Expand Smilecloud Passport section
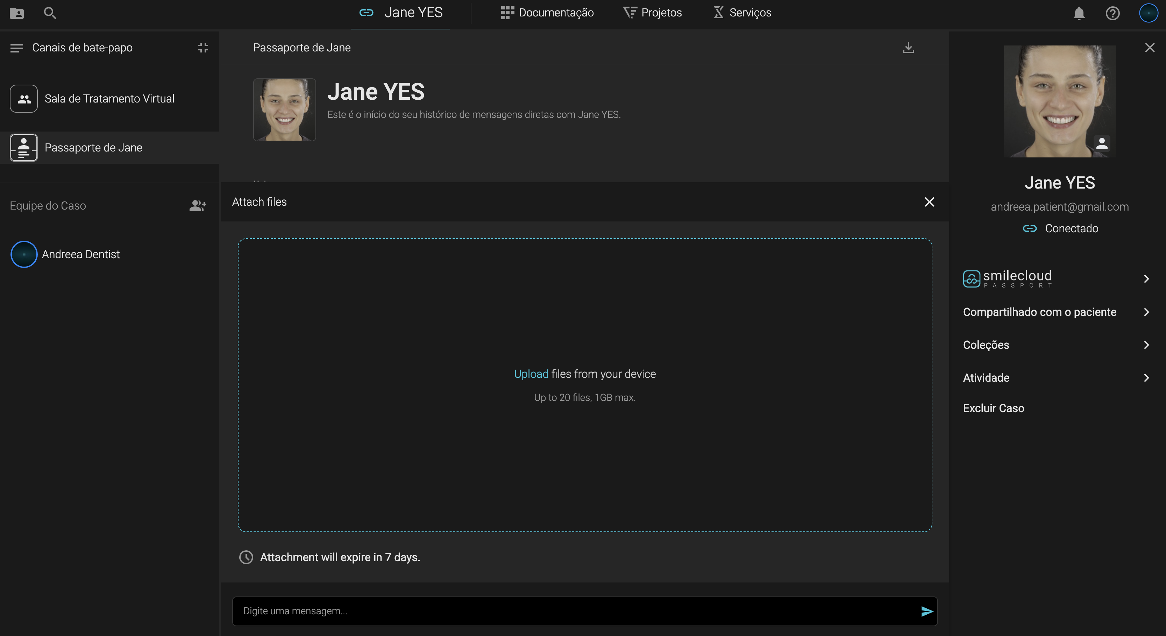Viewport: 1166px width, 636px height. coord(1146,279)
